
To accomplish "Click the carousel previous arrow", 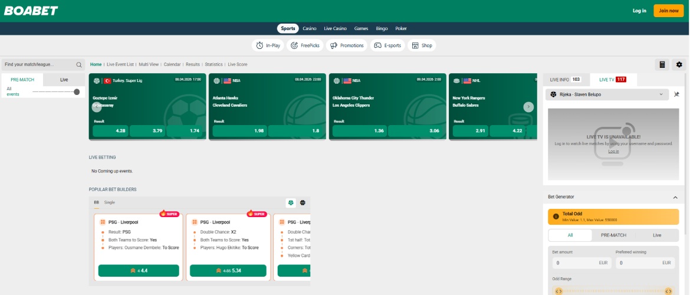I will pyautogui.click(x=97, y=107).
